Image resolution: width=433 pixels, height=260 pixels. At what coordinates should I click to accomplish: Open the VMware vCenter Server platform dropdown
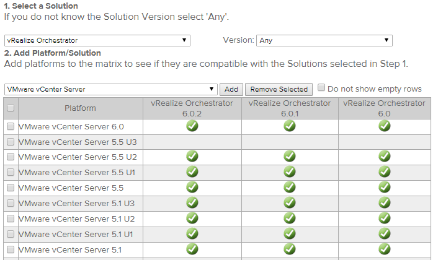(x=111, y=89)
